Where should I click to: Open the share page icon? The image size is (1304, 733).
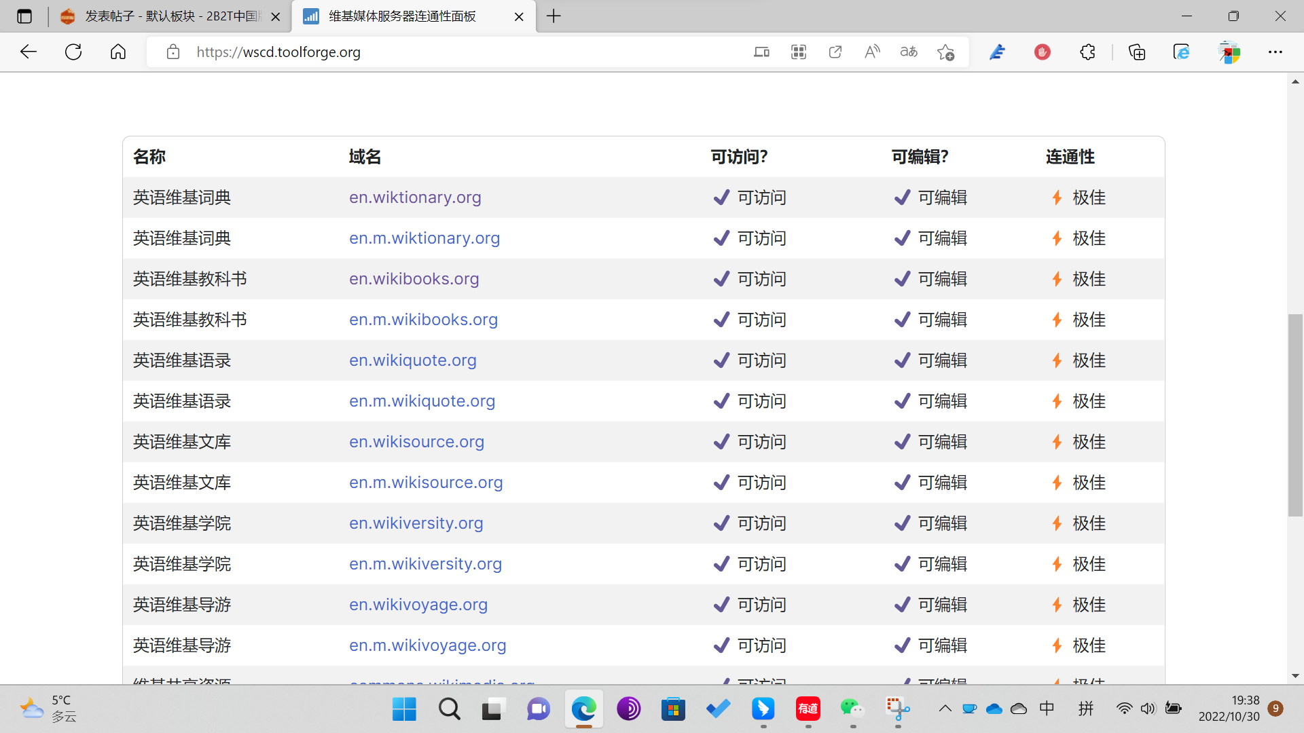[x=835, y=52]
